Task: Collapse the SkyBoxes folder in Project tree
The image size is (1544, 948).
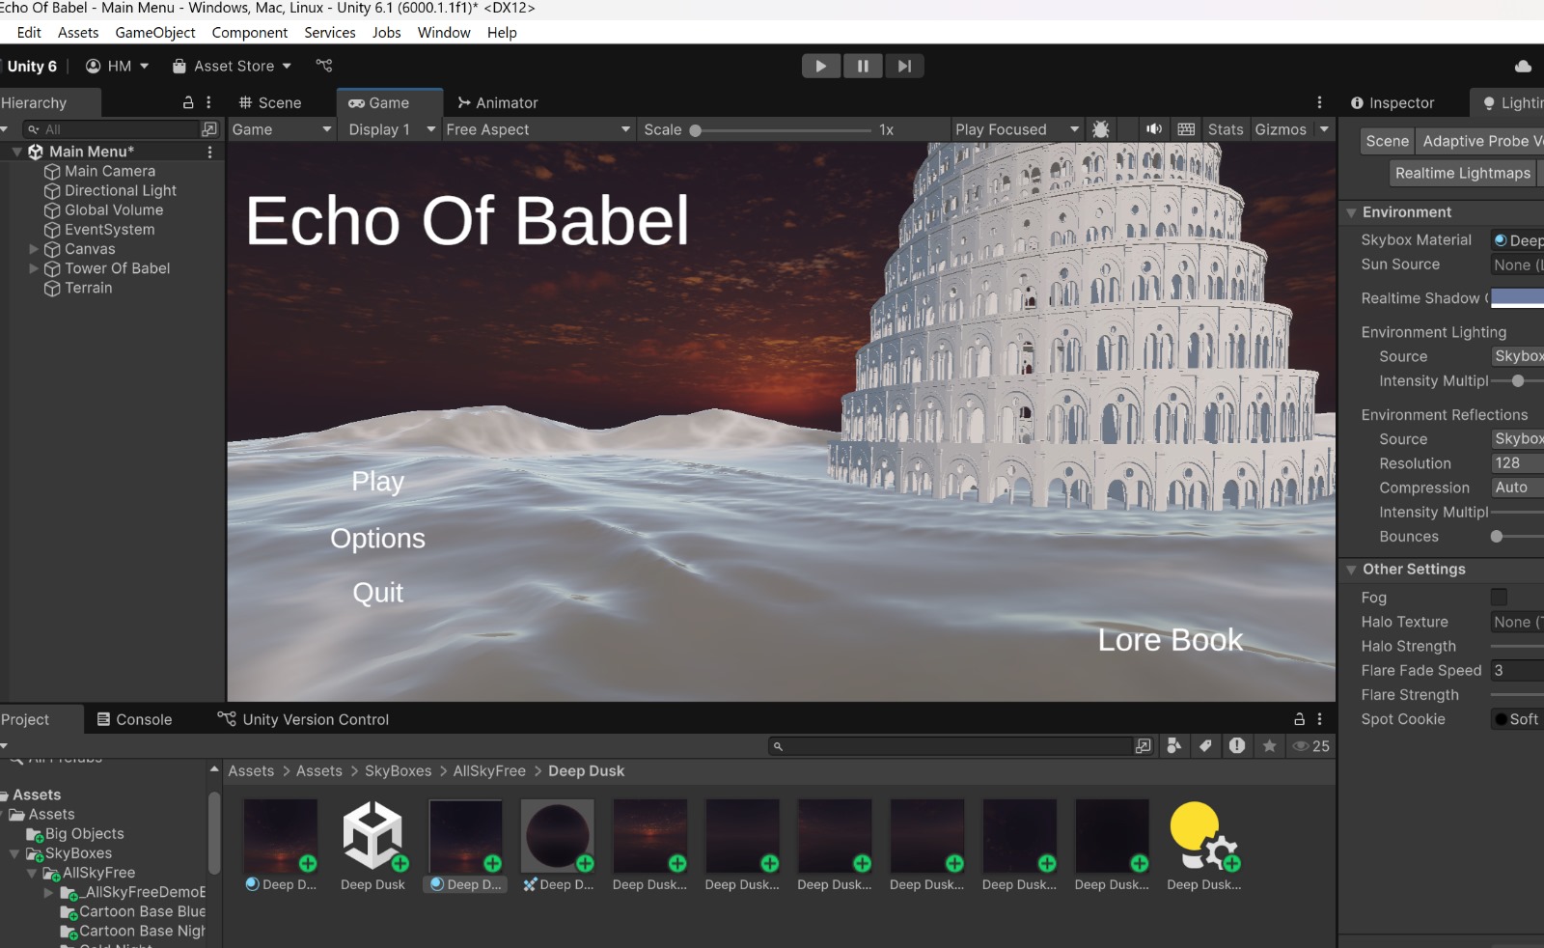Action: (14, 853)
